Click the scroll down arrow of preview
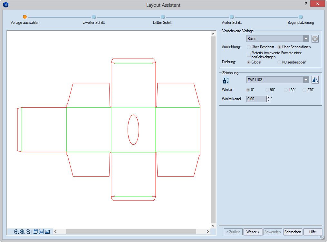327x242 pixels. [213, 226]
